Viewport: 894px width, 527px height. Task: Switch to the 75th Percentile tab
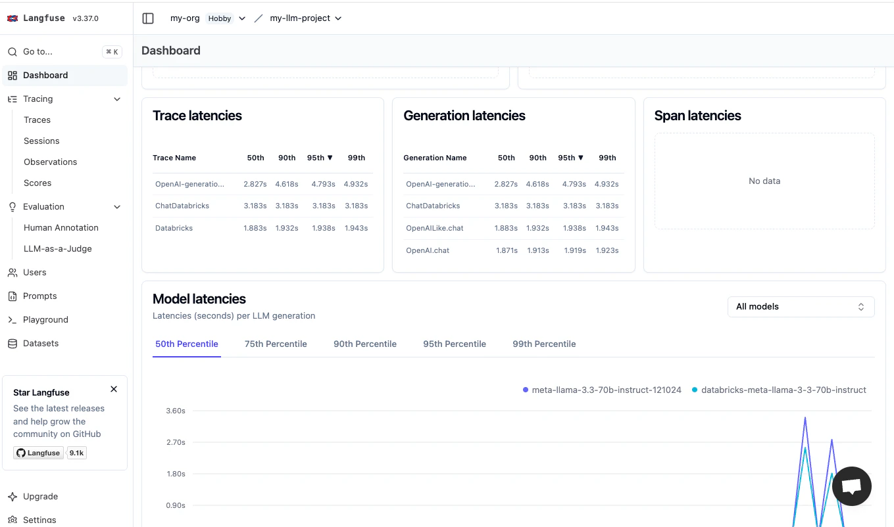276,344
